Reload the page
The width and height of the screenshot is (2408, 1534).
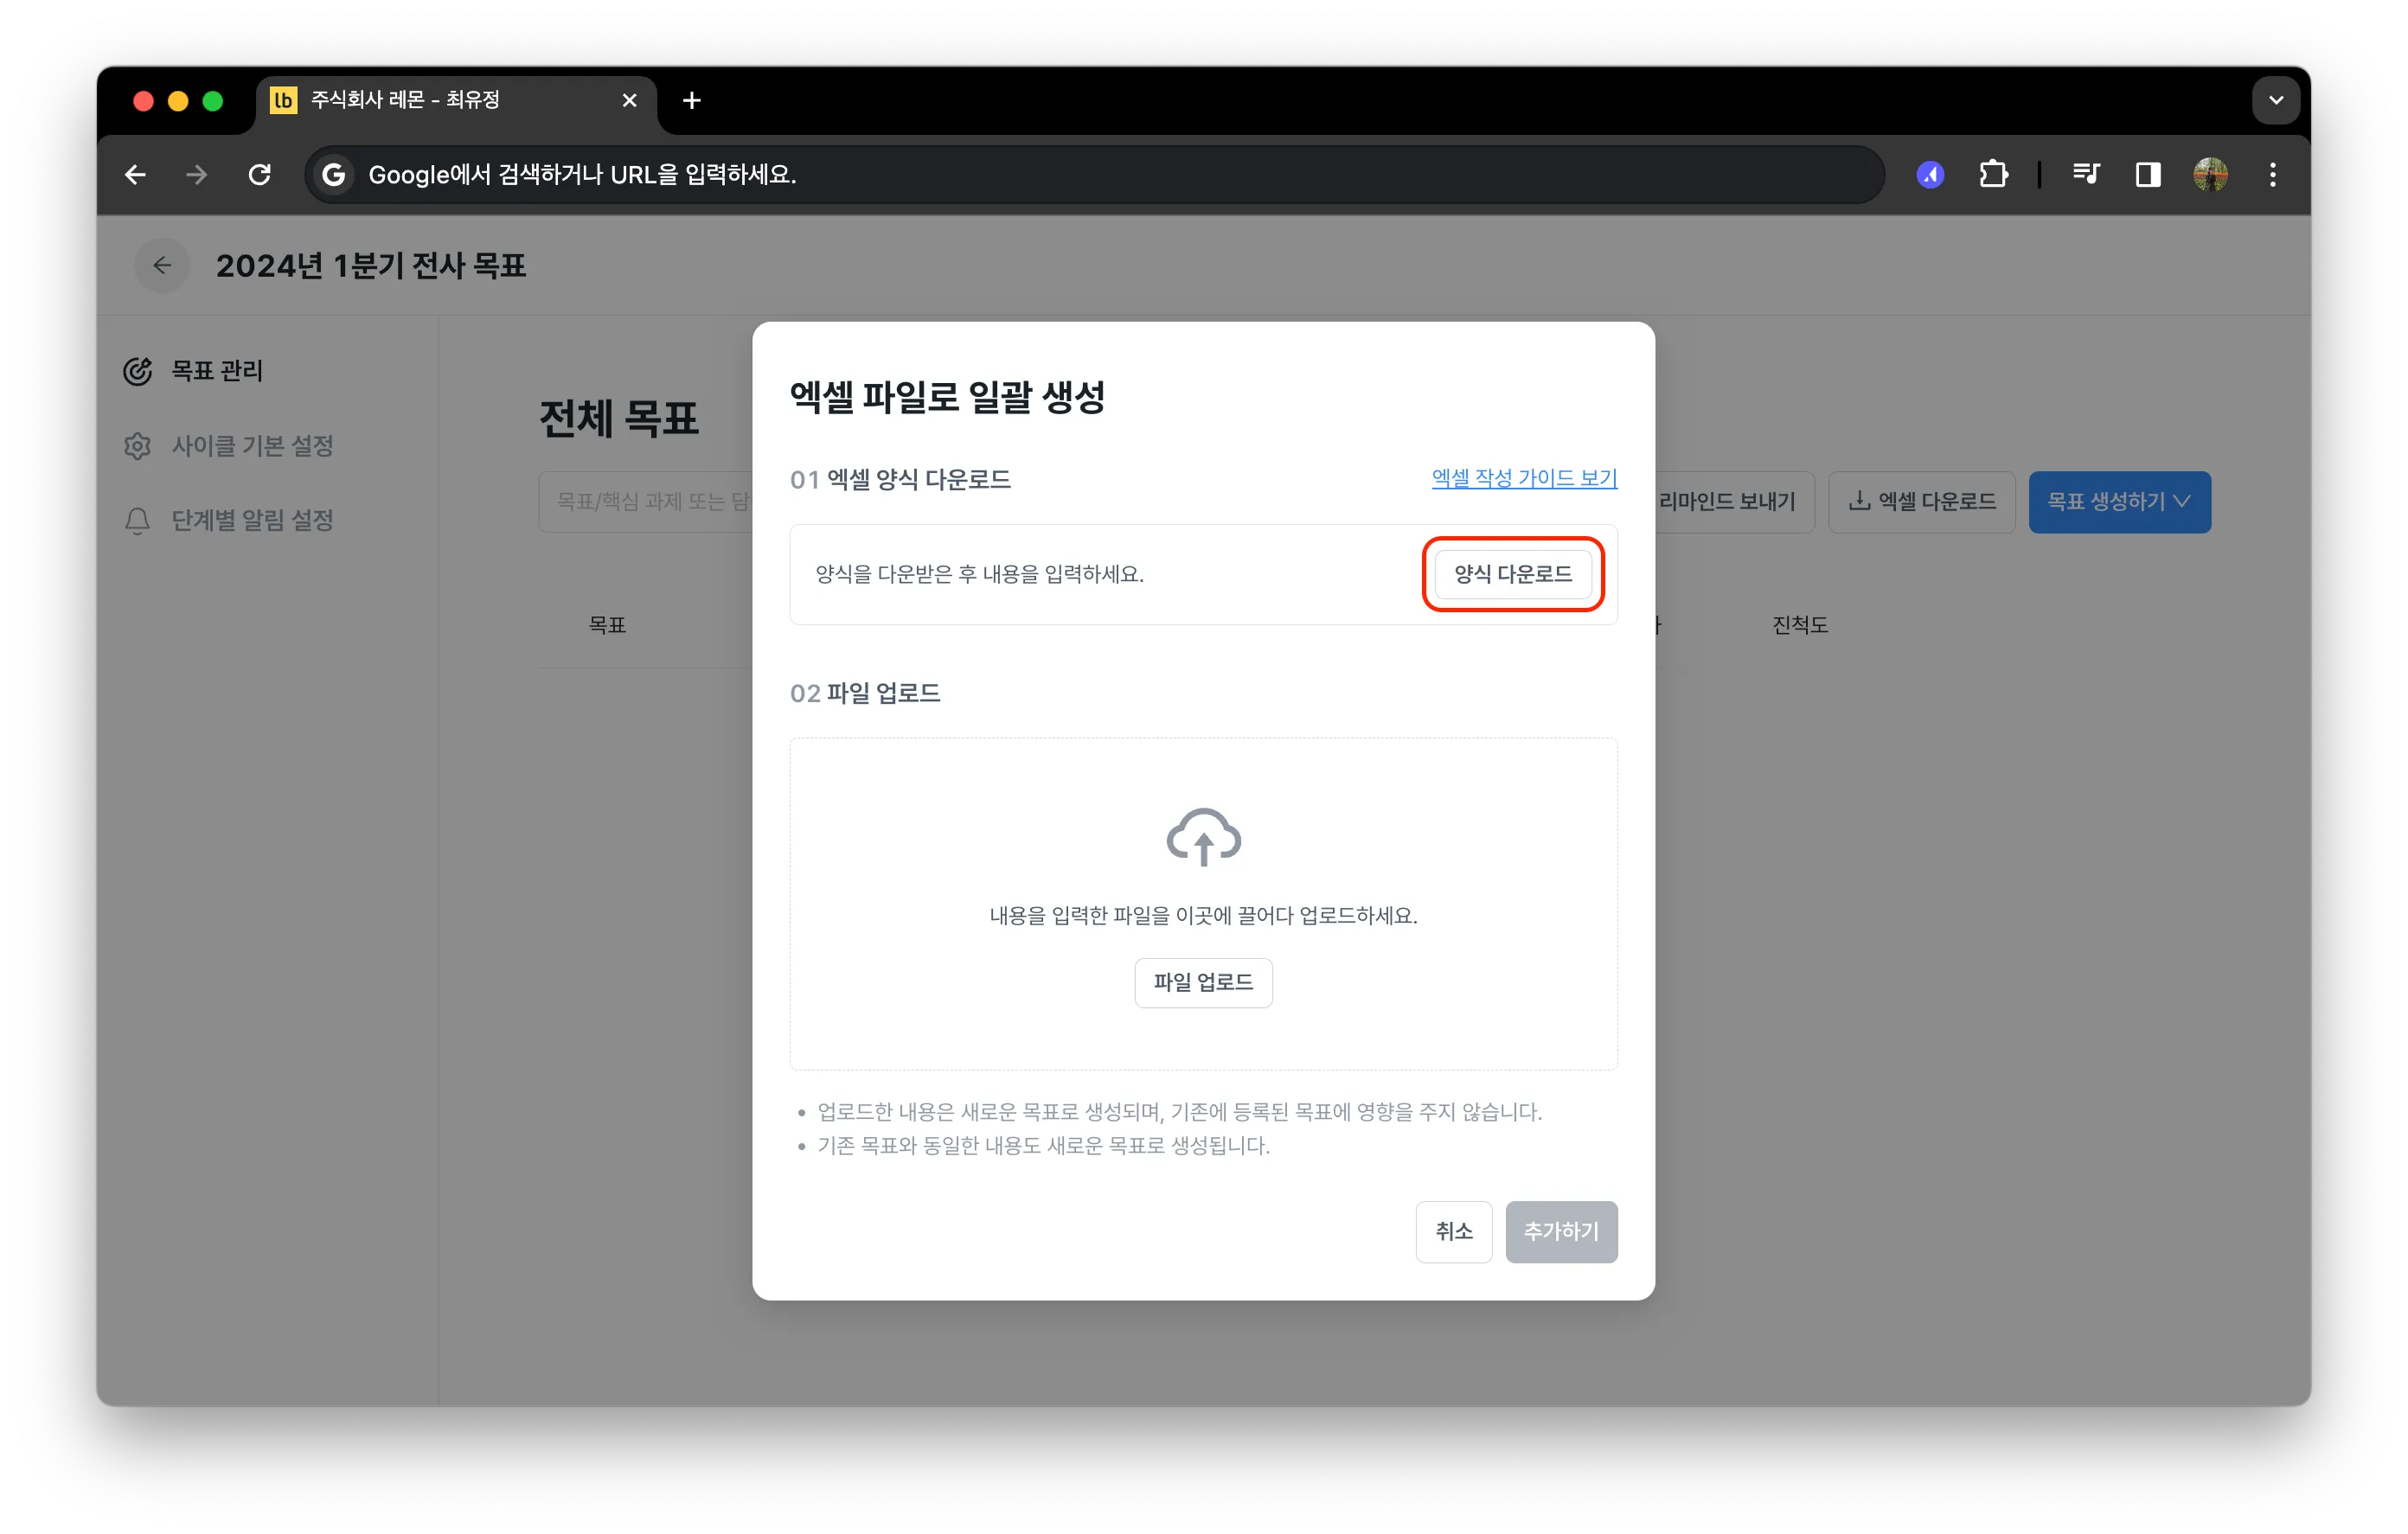260,175
